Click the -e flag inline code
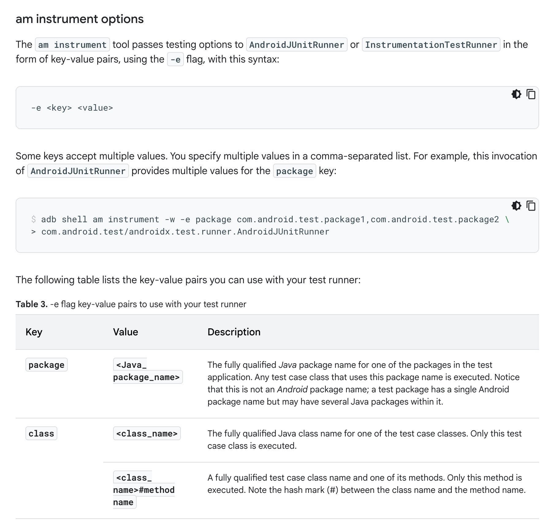548x526 pixels. (175, 59)
